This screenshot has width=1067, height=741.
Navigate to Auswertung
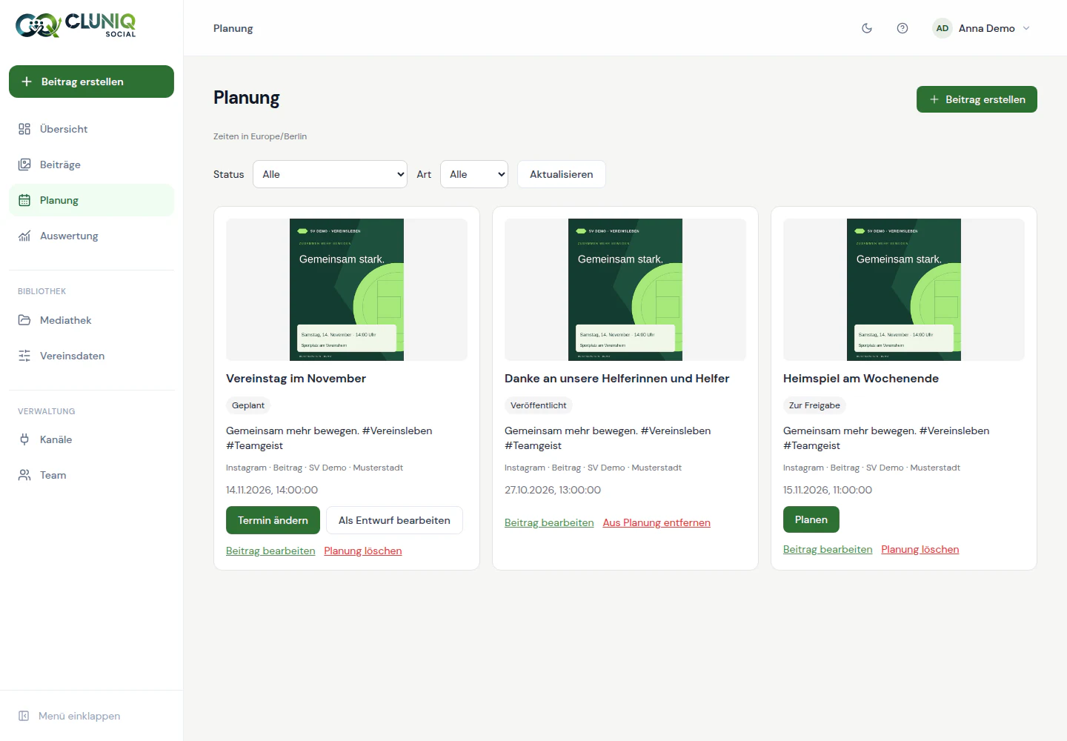(x=91, y=236)
